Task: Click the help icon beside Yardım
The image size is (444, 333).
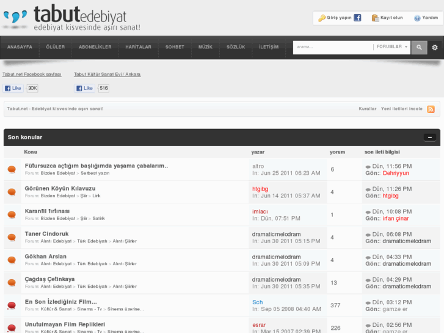Action: click(417, 18)
